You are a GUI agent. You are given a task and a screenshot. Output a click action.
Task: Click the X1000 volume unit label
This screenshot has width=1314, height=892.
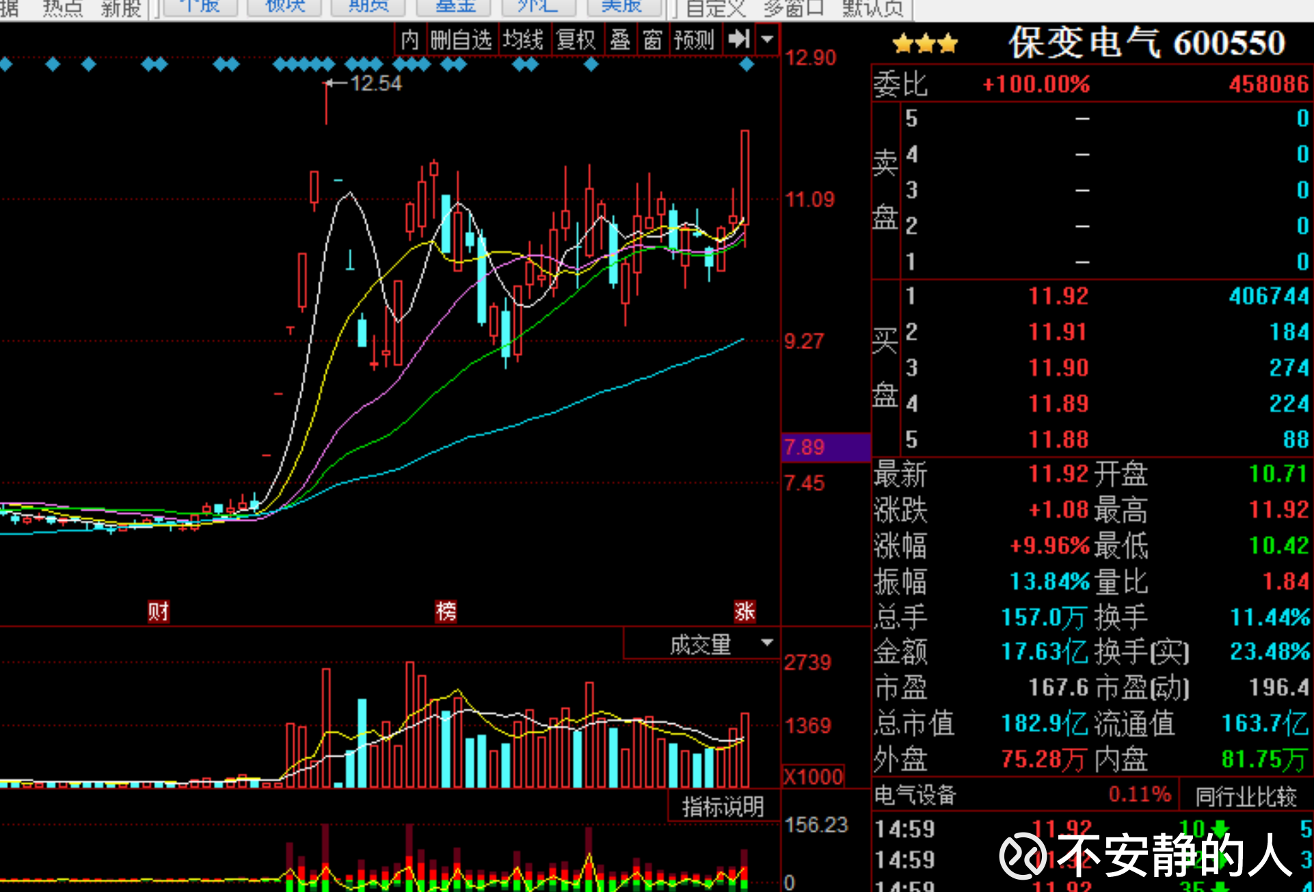813,776
